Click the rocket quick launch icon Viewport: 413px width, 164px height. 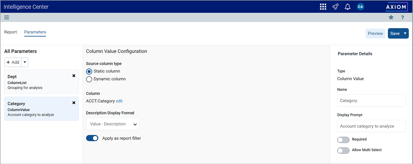click(x=335, y=7)
